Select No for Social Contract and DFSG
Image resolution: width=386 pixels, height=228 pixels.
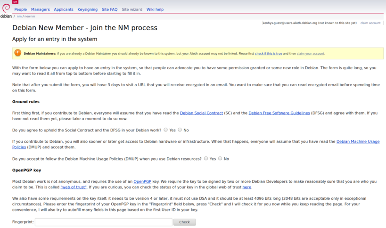[180, 130]
